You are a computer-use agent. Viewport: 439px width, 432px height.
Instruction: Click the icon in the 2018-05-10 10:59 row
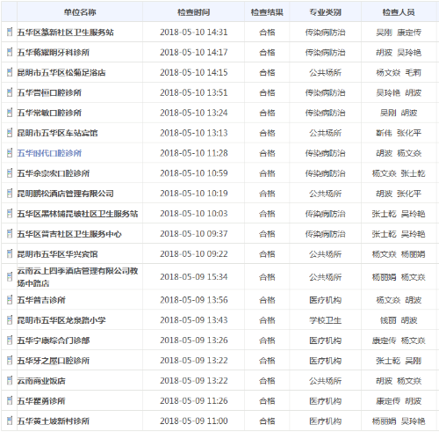[x=10, y=173]
